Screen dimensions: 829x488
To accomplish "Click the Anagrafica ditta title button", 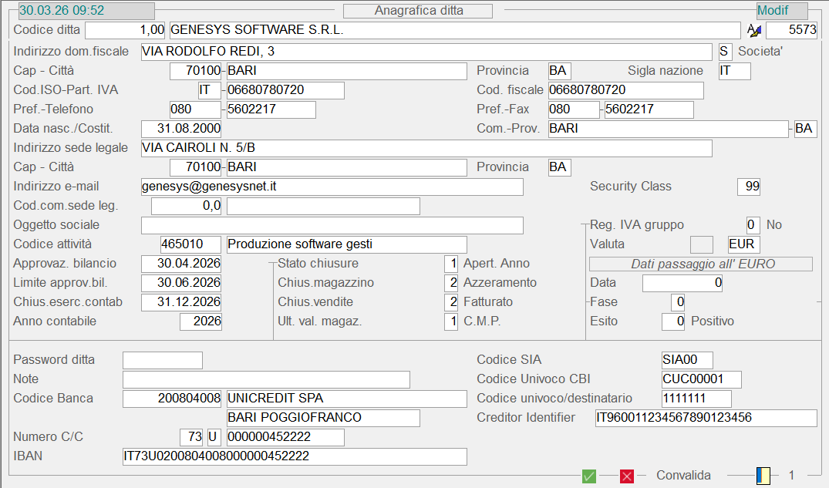I will pyautogui.click(x=417, y=10).
